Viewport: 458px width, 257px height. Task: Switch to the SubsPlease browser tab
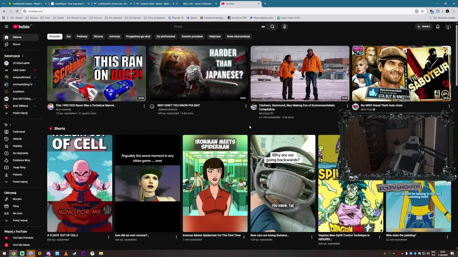(70, 4)
